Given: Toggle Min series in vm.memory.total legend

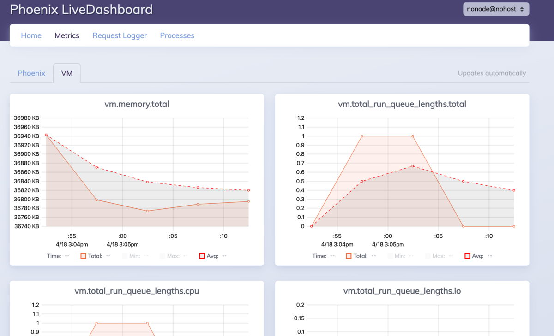Looking at the screenshot, I should tap(135, 256).
